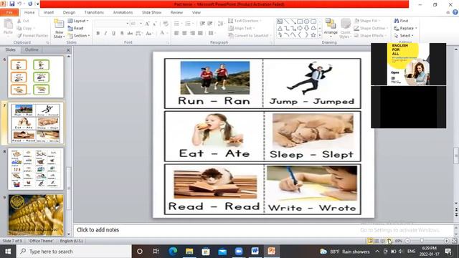Toggle Strikethrough formatting
Image resolution: width=459 pixels, height=258 pixels.
[x=130, y=34]
